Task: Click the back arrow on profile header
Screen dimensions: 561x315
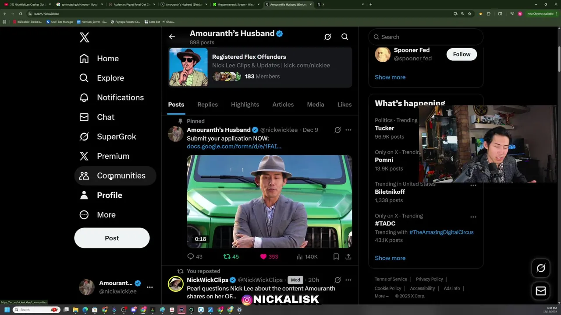Action: click(x=172, y=37)
